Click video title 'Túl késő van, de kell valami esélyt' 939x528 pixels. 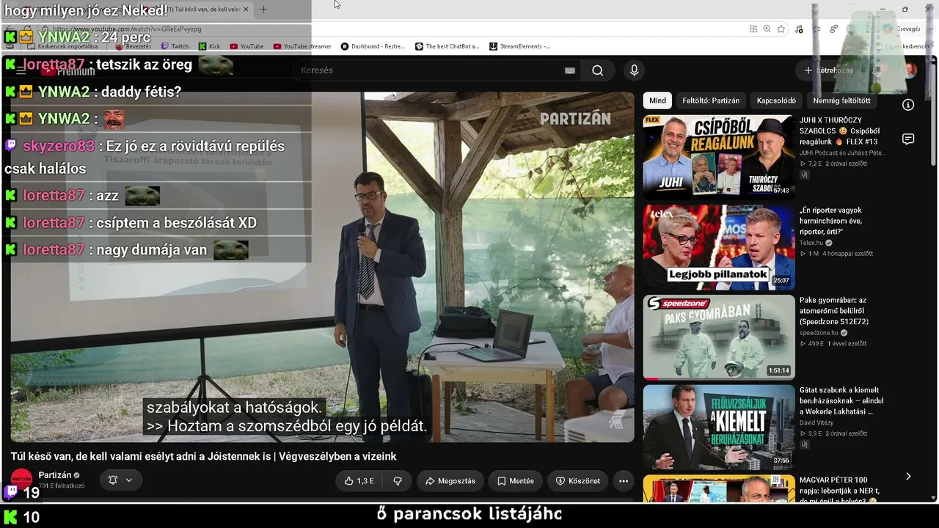[203, 456]
